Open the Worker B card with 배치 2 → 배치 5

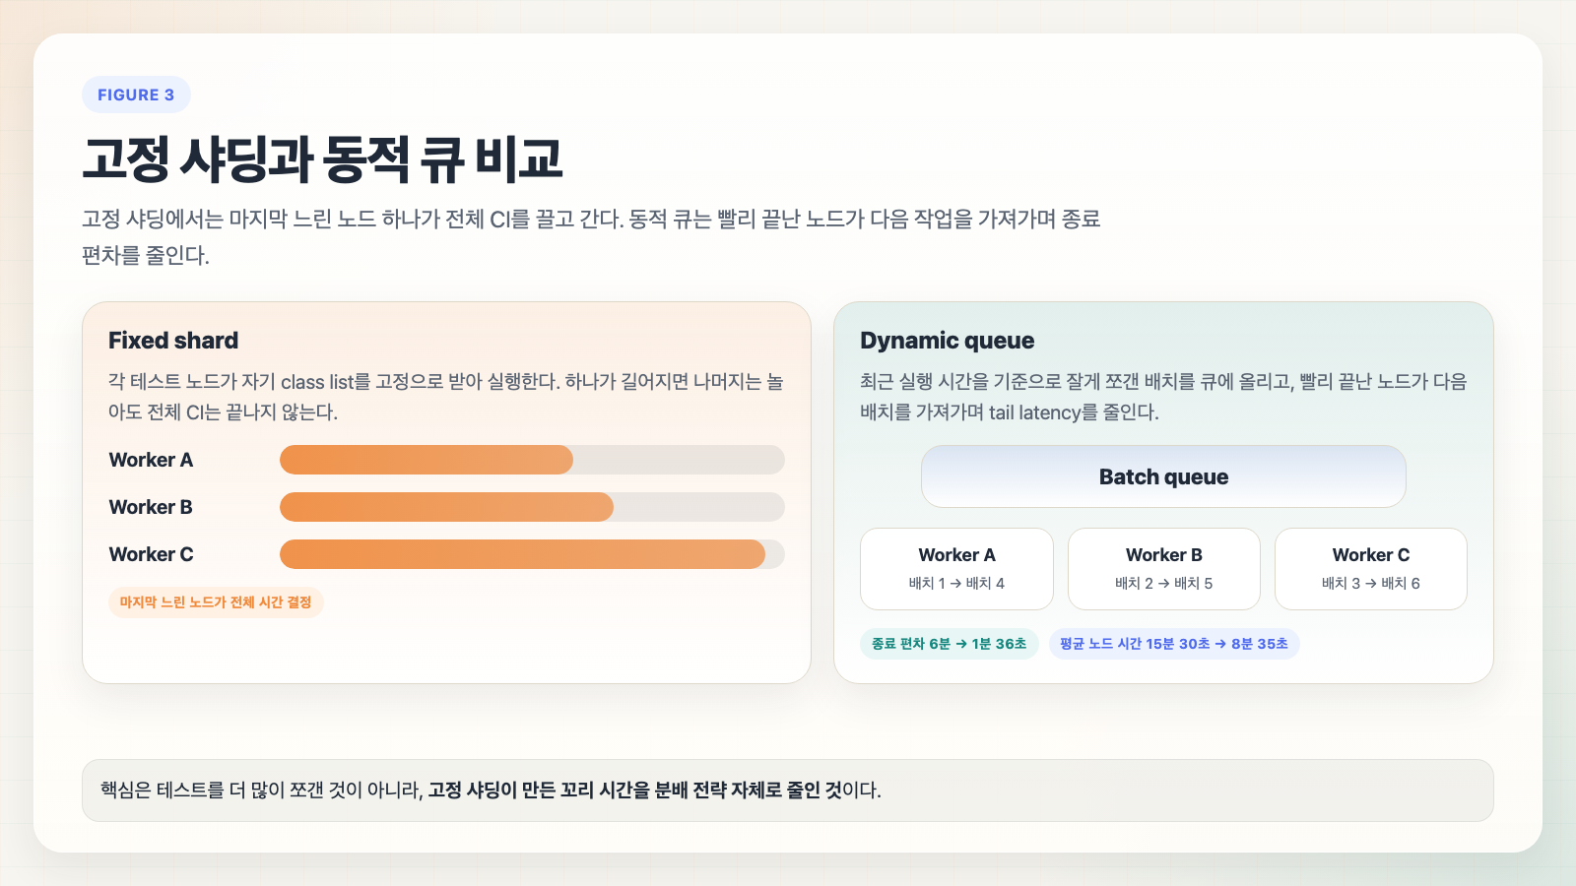pyautogui.click(x=1163, y=569)
